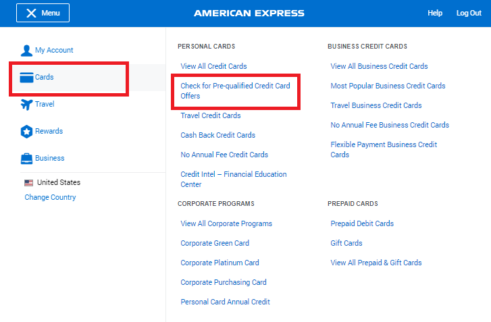This screenshot has height=322, width=491.
Task: Go to Corporate Platinum Card
Action: click(x=219, y=263)
